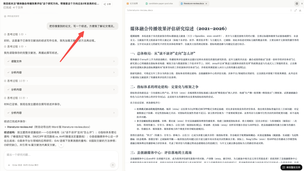Click the star icon for 评价这次交付

(5, 16)
